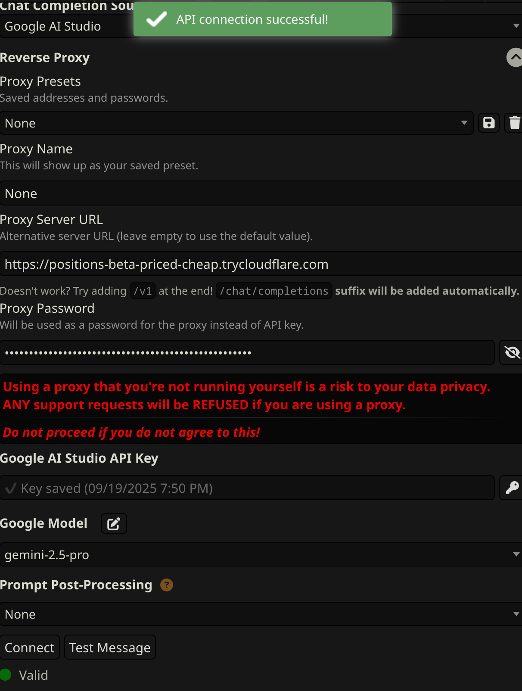Image resolution: width=522 pixels, height=691 pixels.
Task: Collapse the Reverse Proxy section
Action: coord(515,58)
